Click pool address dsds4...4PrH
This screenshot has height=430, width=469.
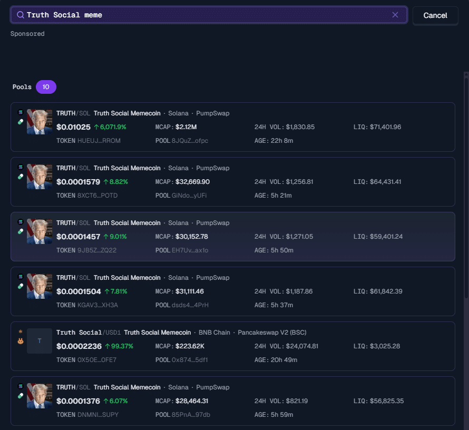(190, 305)
